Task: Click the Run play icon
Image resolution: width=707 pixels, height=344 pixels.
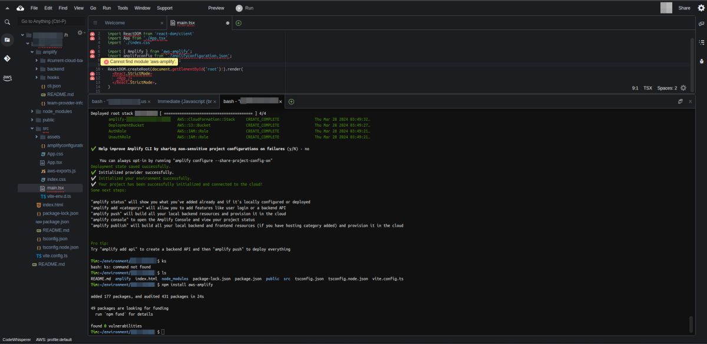Action: 239,8
